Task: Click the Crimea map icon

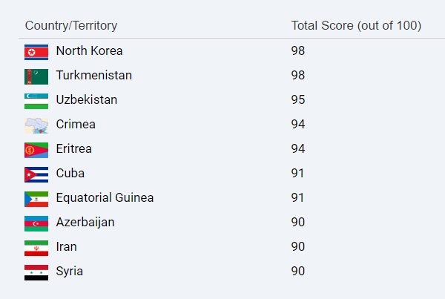Action: tap(36, 125)
